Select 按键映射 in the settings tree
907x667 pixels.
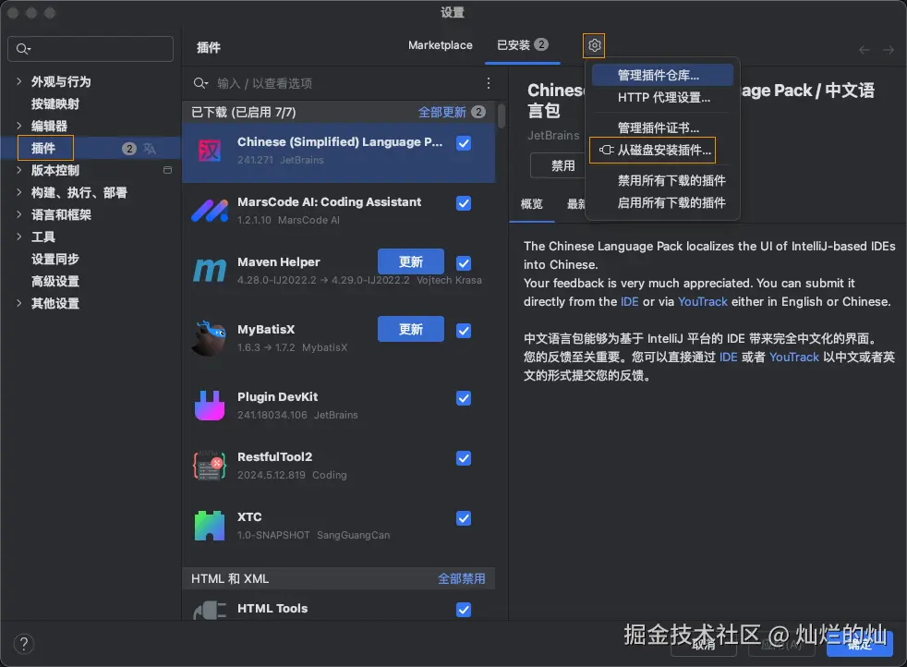54,103
